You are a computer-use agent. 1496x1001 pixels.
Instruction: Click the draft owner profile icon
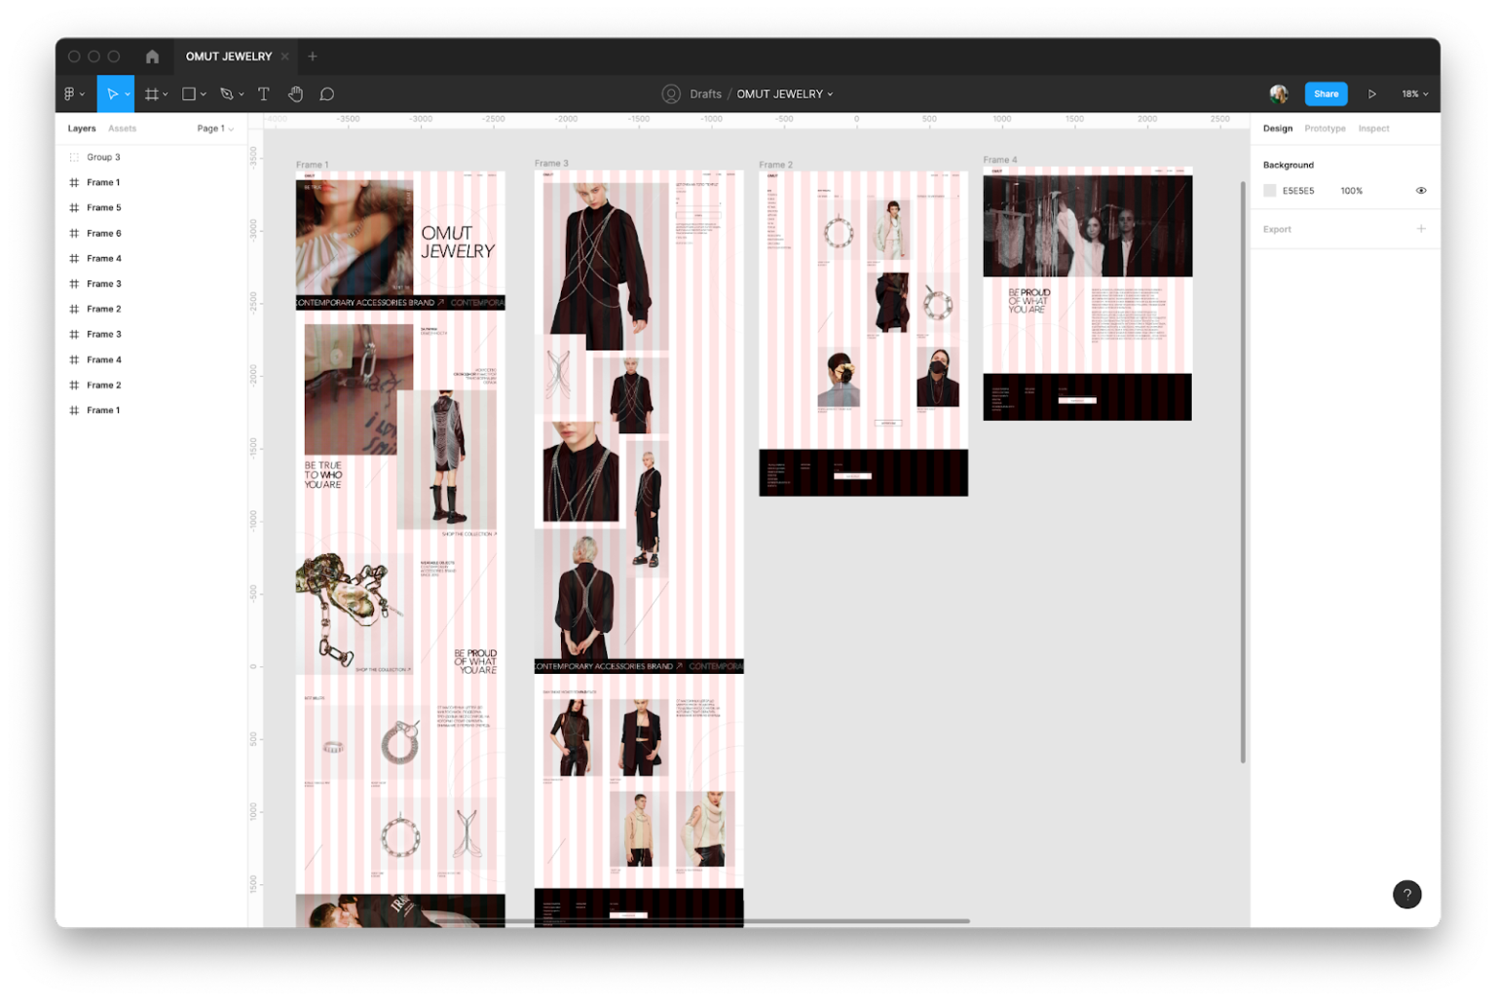(671, 94)
